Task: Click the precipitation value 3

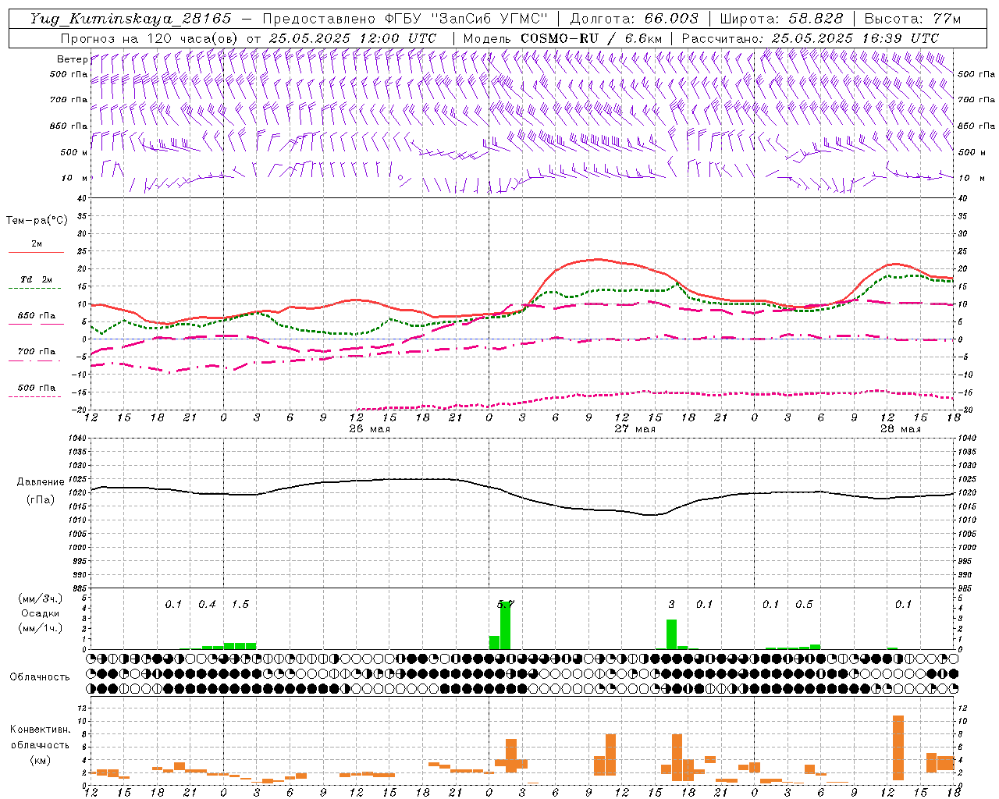Action: (671, 605)
